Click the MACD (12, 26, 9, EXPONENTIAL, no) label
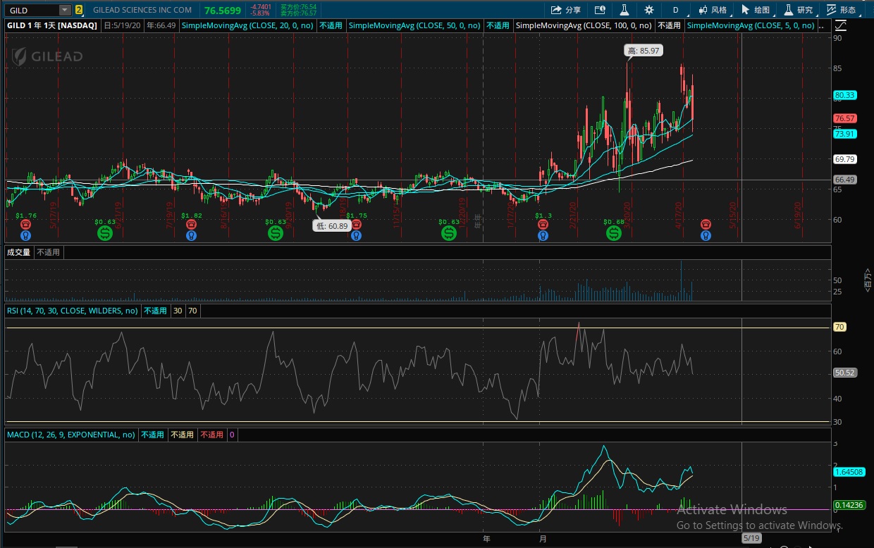The width and height of the screenshot is (874, 548). click(x=70, y=435)
